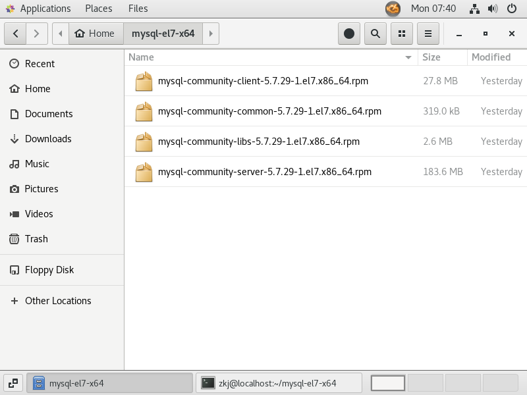
Task: Click the path bar left scroll arrow
Action: 61,34
